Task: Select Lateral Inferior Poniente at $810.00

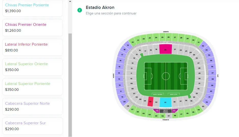Action: [x=32, y=47]
